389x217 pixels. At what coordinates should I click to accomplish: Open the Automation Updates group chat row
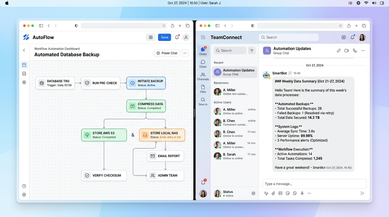[235, 72]
